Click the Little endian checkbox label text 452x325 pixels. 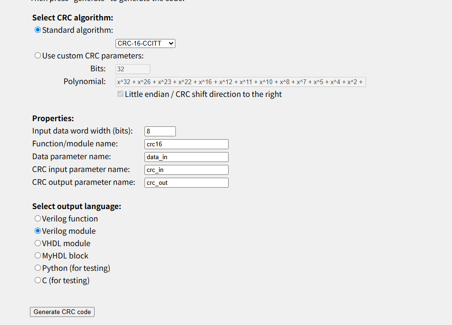[203, 94]
